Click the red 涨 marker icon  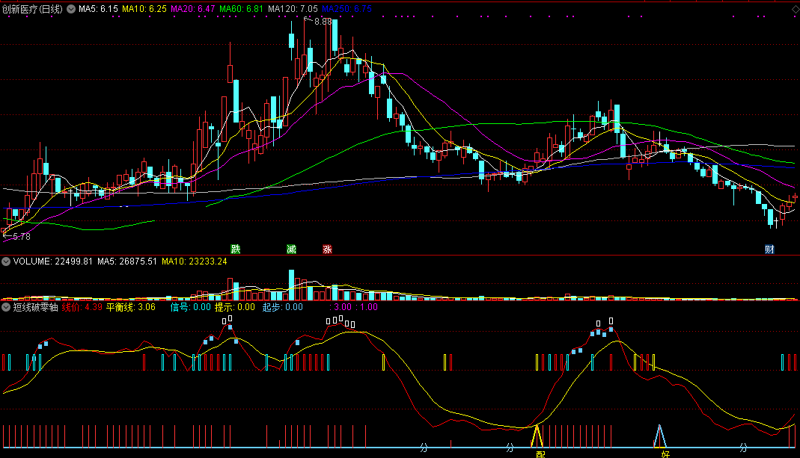coord(327,249)
